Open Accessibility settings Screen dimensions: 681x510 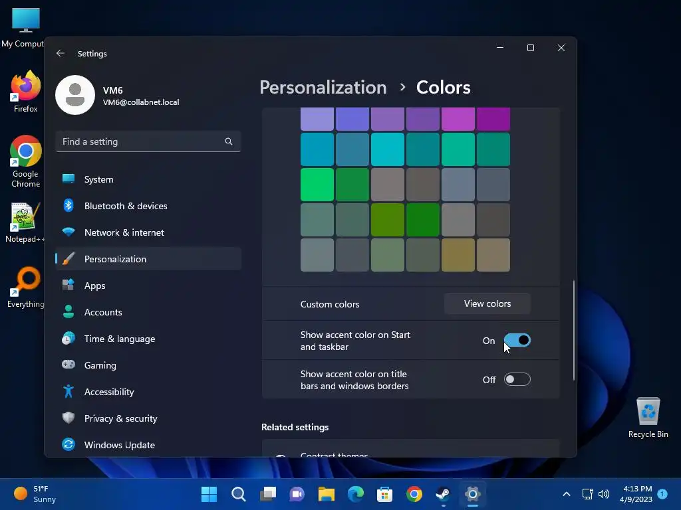click(148, 392)
